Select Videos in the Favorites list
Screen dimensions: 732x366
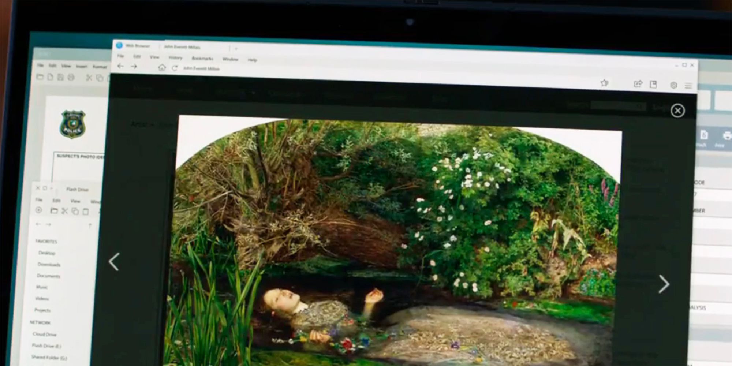(x=42, y=299)
